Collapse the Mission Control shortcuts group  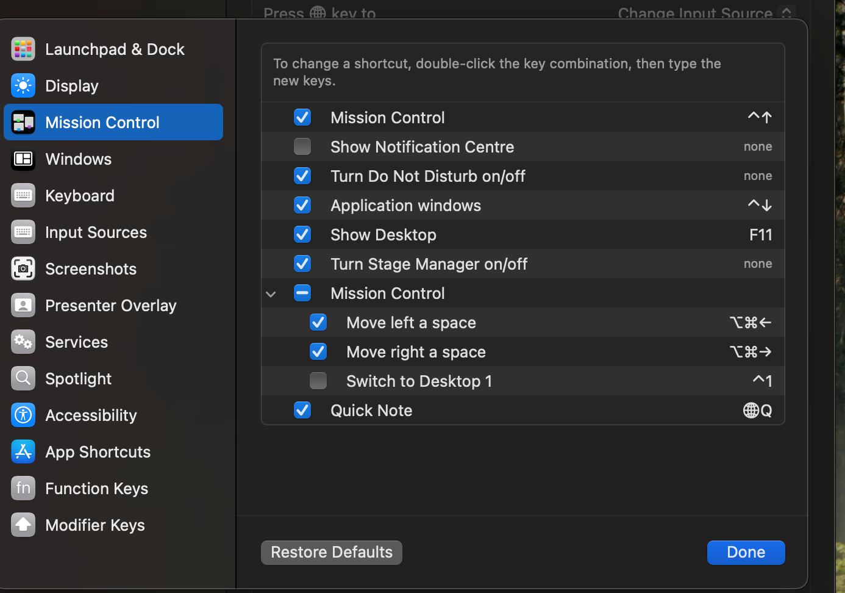pyautogui.click(x=271, y=294)
